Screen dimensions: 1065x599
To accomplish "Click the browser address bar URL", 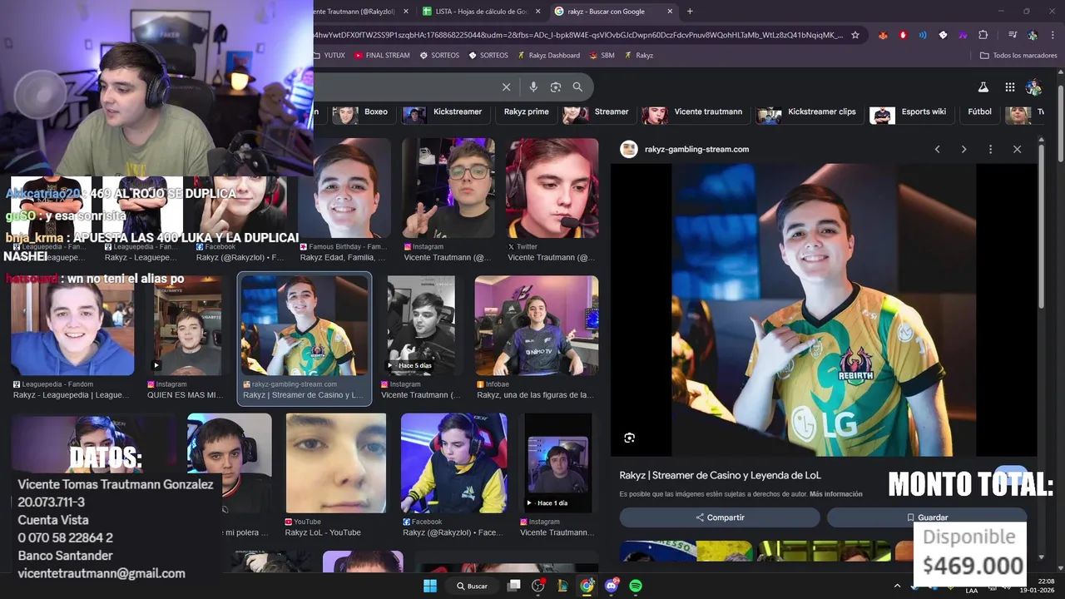I will (578, 35).
